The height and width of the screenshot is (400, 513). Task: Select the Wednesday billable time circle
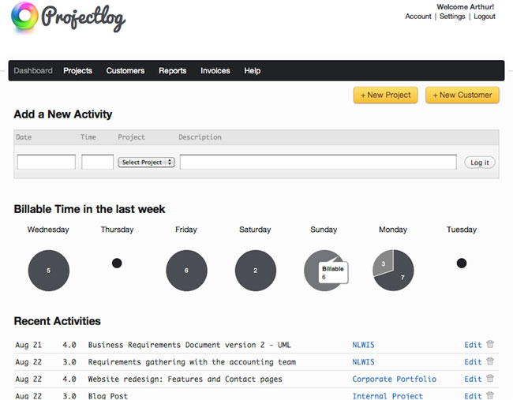(49, 271)
